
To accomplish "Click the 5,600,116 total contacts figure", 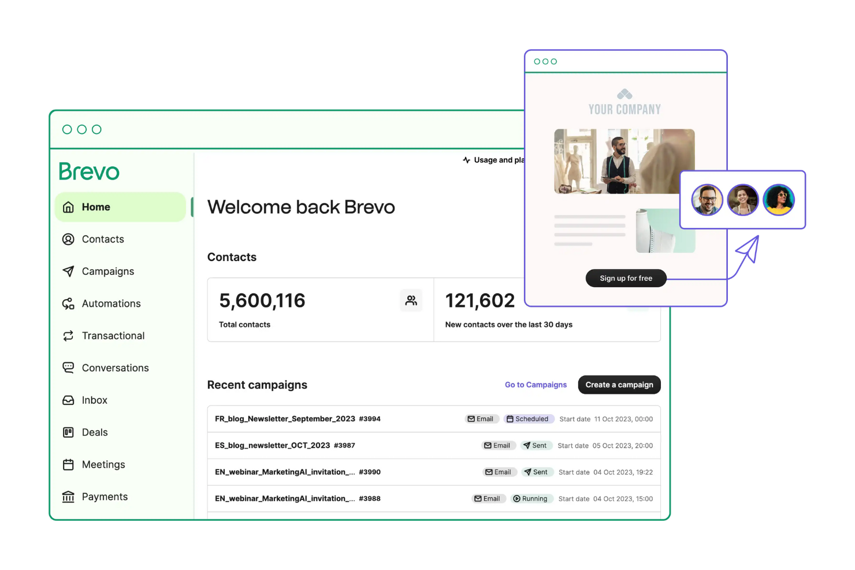I will [x=262, y=301].
